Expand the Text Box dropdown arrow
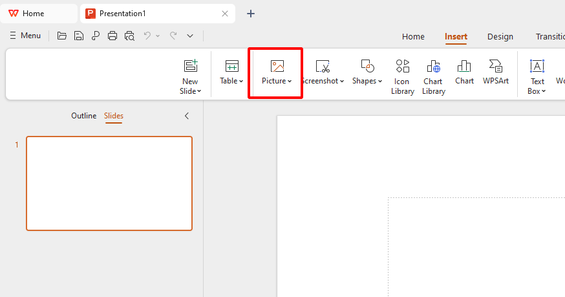The image size is (565, 297). [x=544, y=91]
